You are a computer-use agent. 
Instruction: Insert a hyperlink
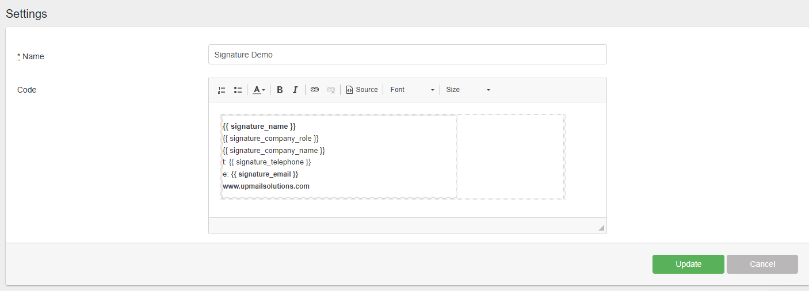coord(315,90)
